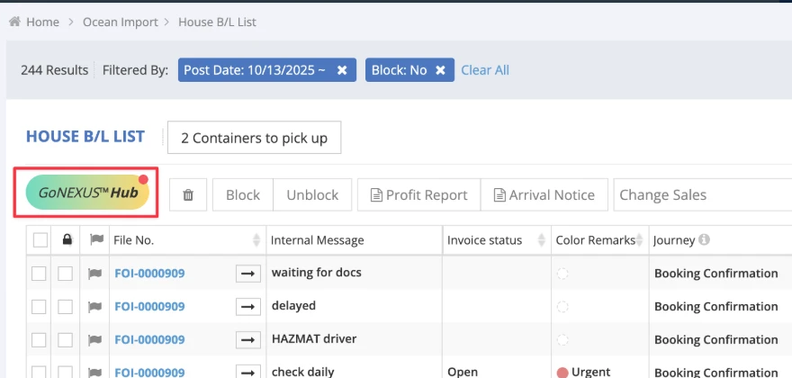Click Booking Confirmation in the 'HAZMAT driver' row
This screenshot has width=792, height=378.
pos(715,340)
